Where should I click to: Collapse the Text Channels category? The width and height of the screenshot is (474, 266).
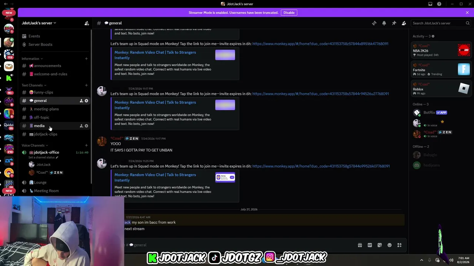(34, 85)
